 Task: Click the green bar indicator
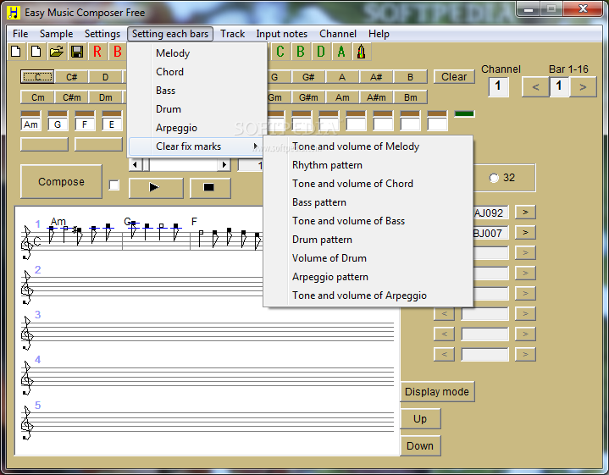pos(464,113)
